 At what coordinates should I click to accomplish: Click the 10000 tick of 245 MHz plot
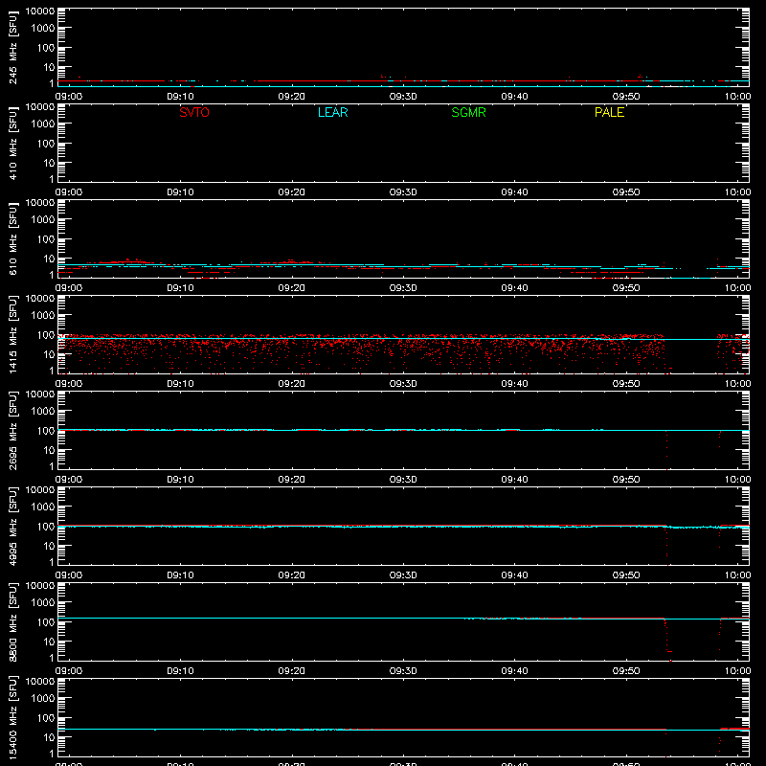click(x=40, y=11)
